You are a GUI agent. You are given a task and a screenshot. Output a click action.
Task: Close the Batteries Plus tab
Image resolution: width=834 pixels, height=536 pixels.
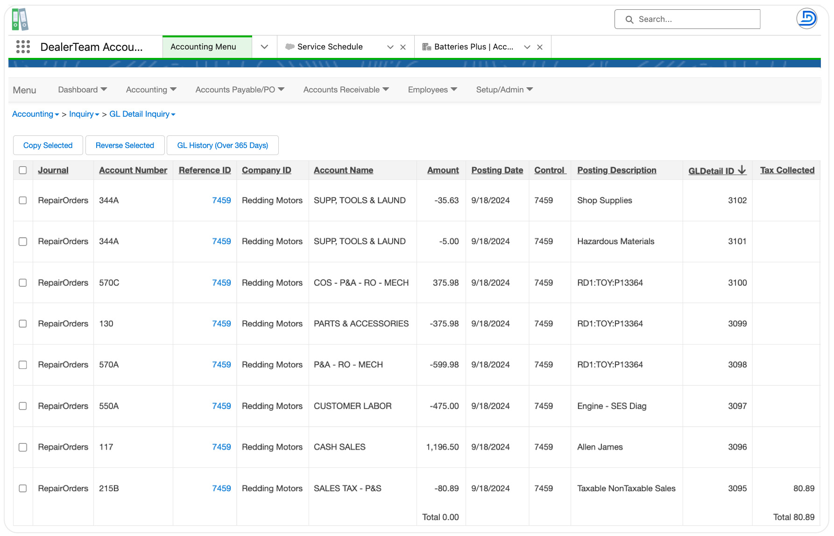point(540,47)
